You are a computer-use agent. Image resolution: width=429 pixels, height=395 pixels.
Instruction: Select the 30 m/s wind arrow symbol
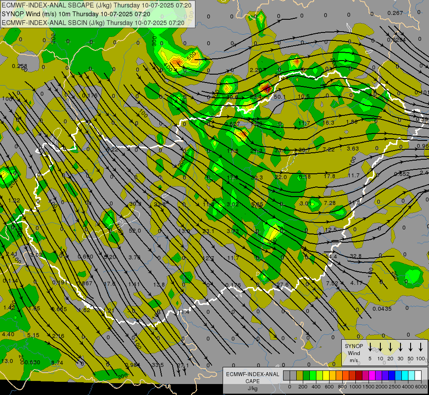400,347
